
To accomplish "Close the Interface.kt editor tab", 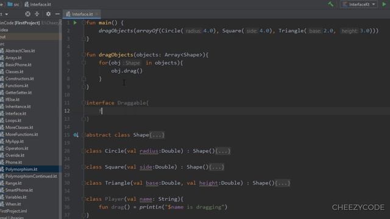I will 97,14.
